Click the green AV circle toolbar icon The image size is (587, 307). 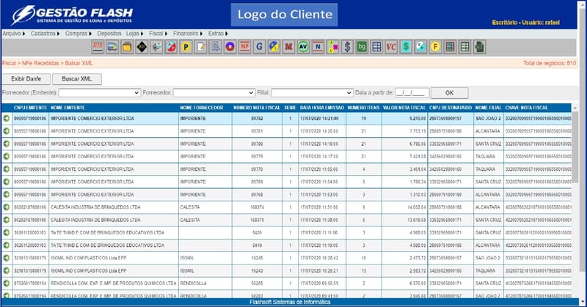(303, 47)
